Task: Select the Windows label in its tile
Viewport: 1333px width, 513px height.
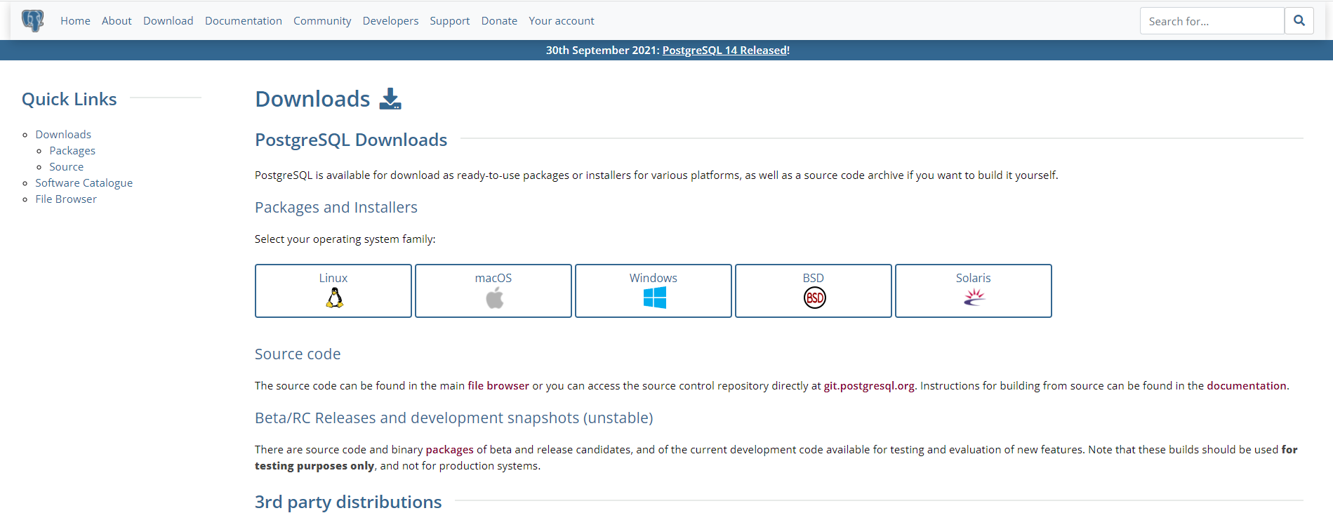Action: 654,278
